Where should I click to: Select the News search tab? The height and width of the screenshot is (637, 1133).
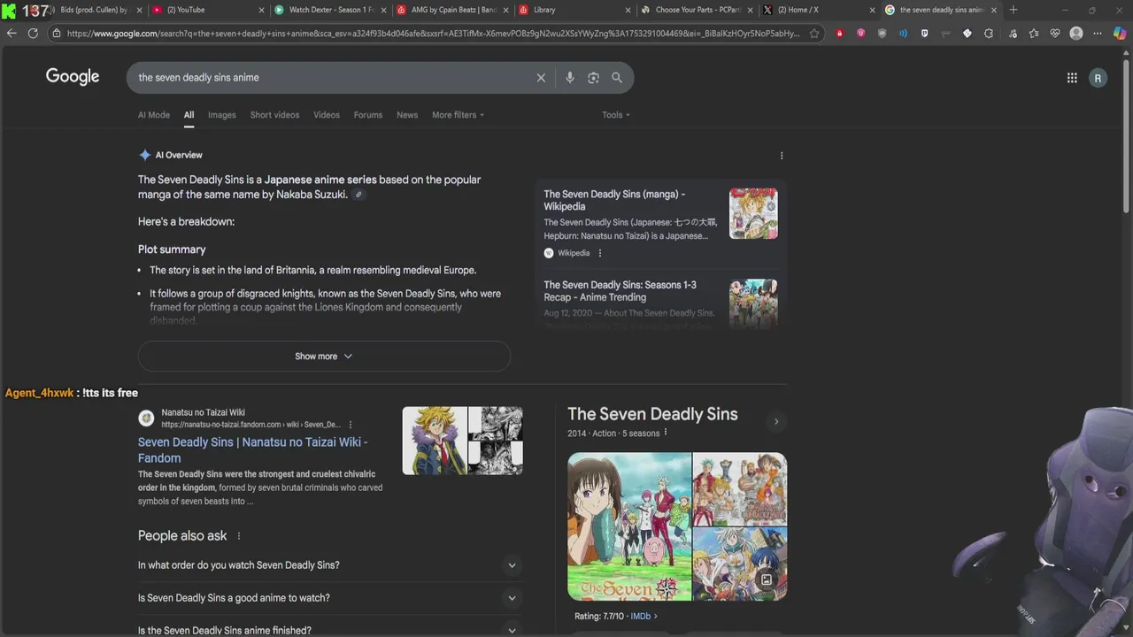tap(407, 115)
